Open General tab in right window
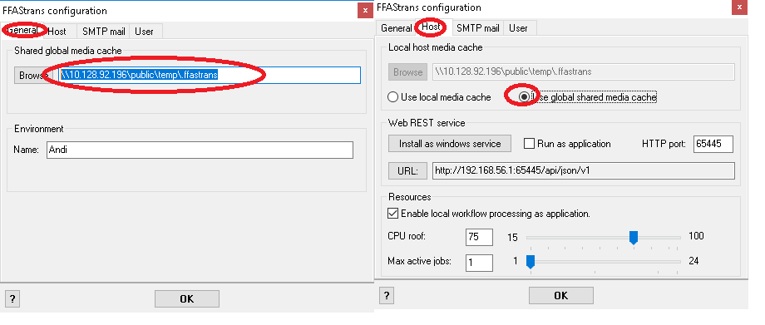The image size is (765, 325). click(x=396, y=28)
